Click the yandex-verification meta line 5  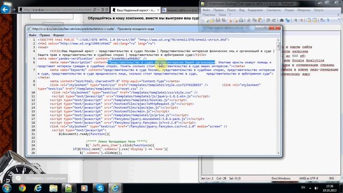92,58
